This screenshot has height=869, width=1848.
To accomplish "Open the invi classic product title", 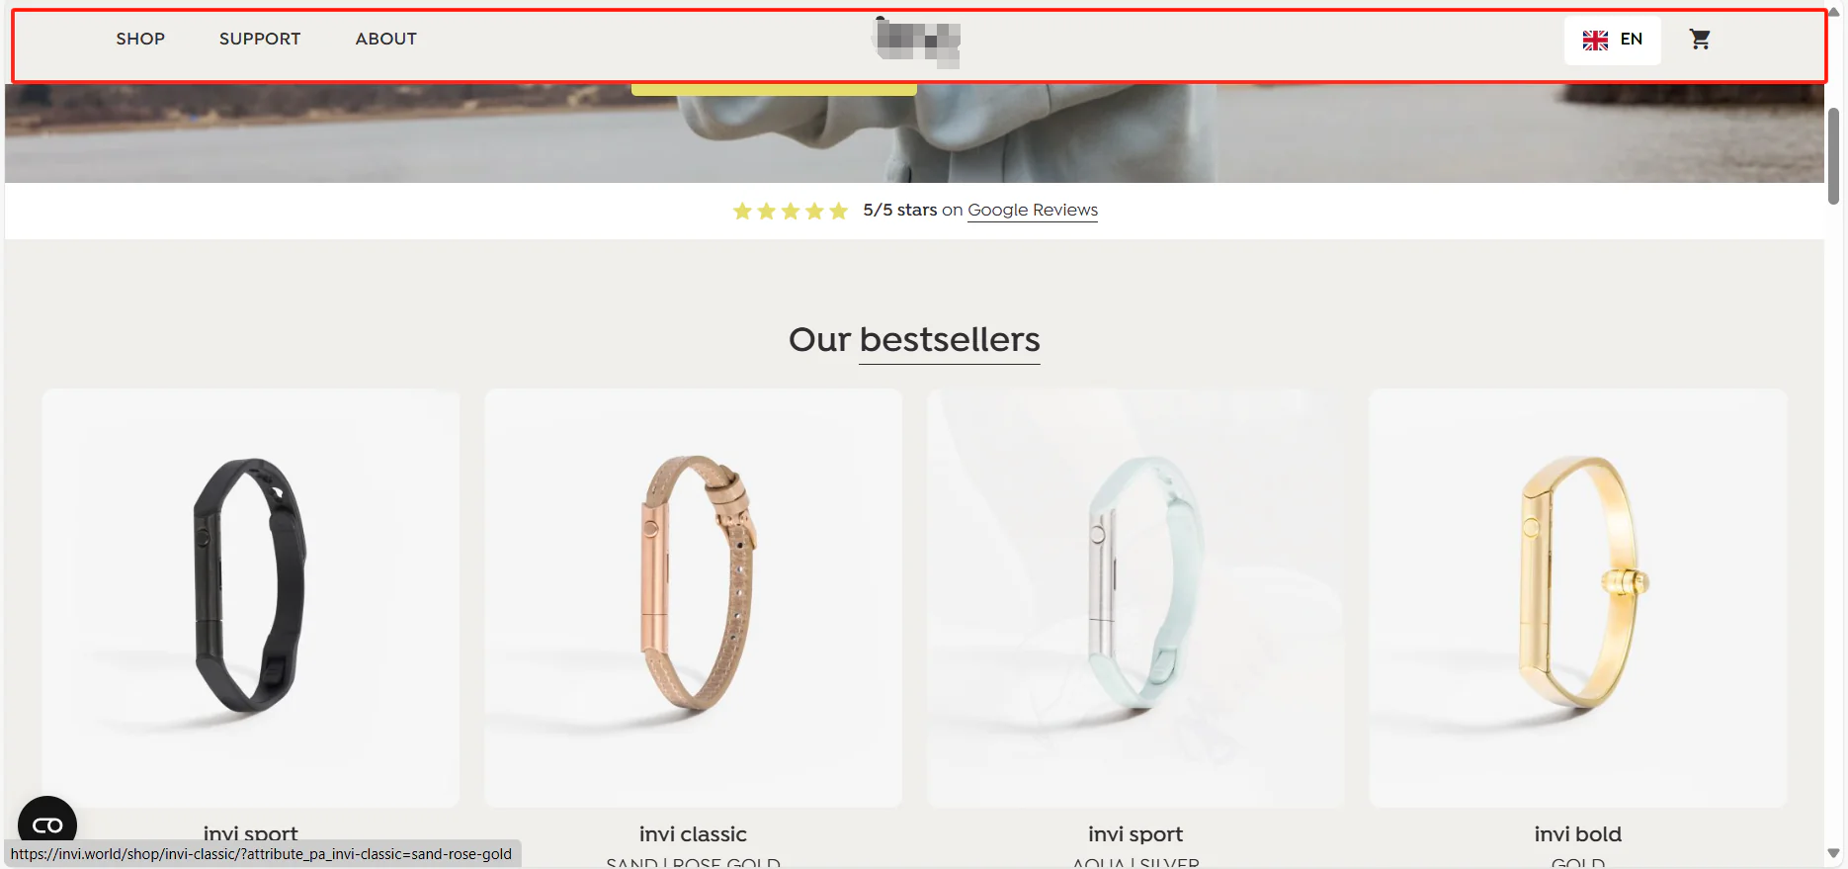I will pyautogui.click(x=693, y=833).
